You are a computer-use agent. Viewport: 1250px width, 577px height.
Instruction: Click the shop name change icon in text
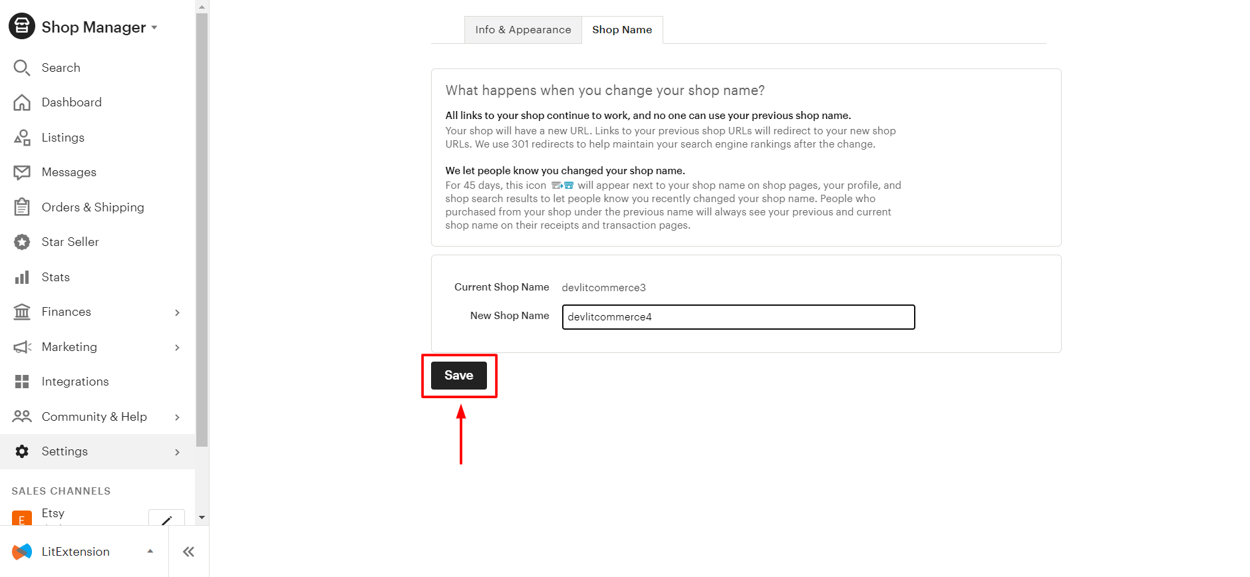[562, 185]
